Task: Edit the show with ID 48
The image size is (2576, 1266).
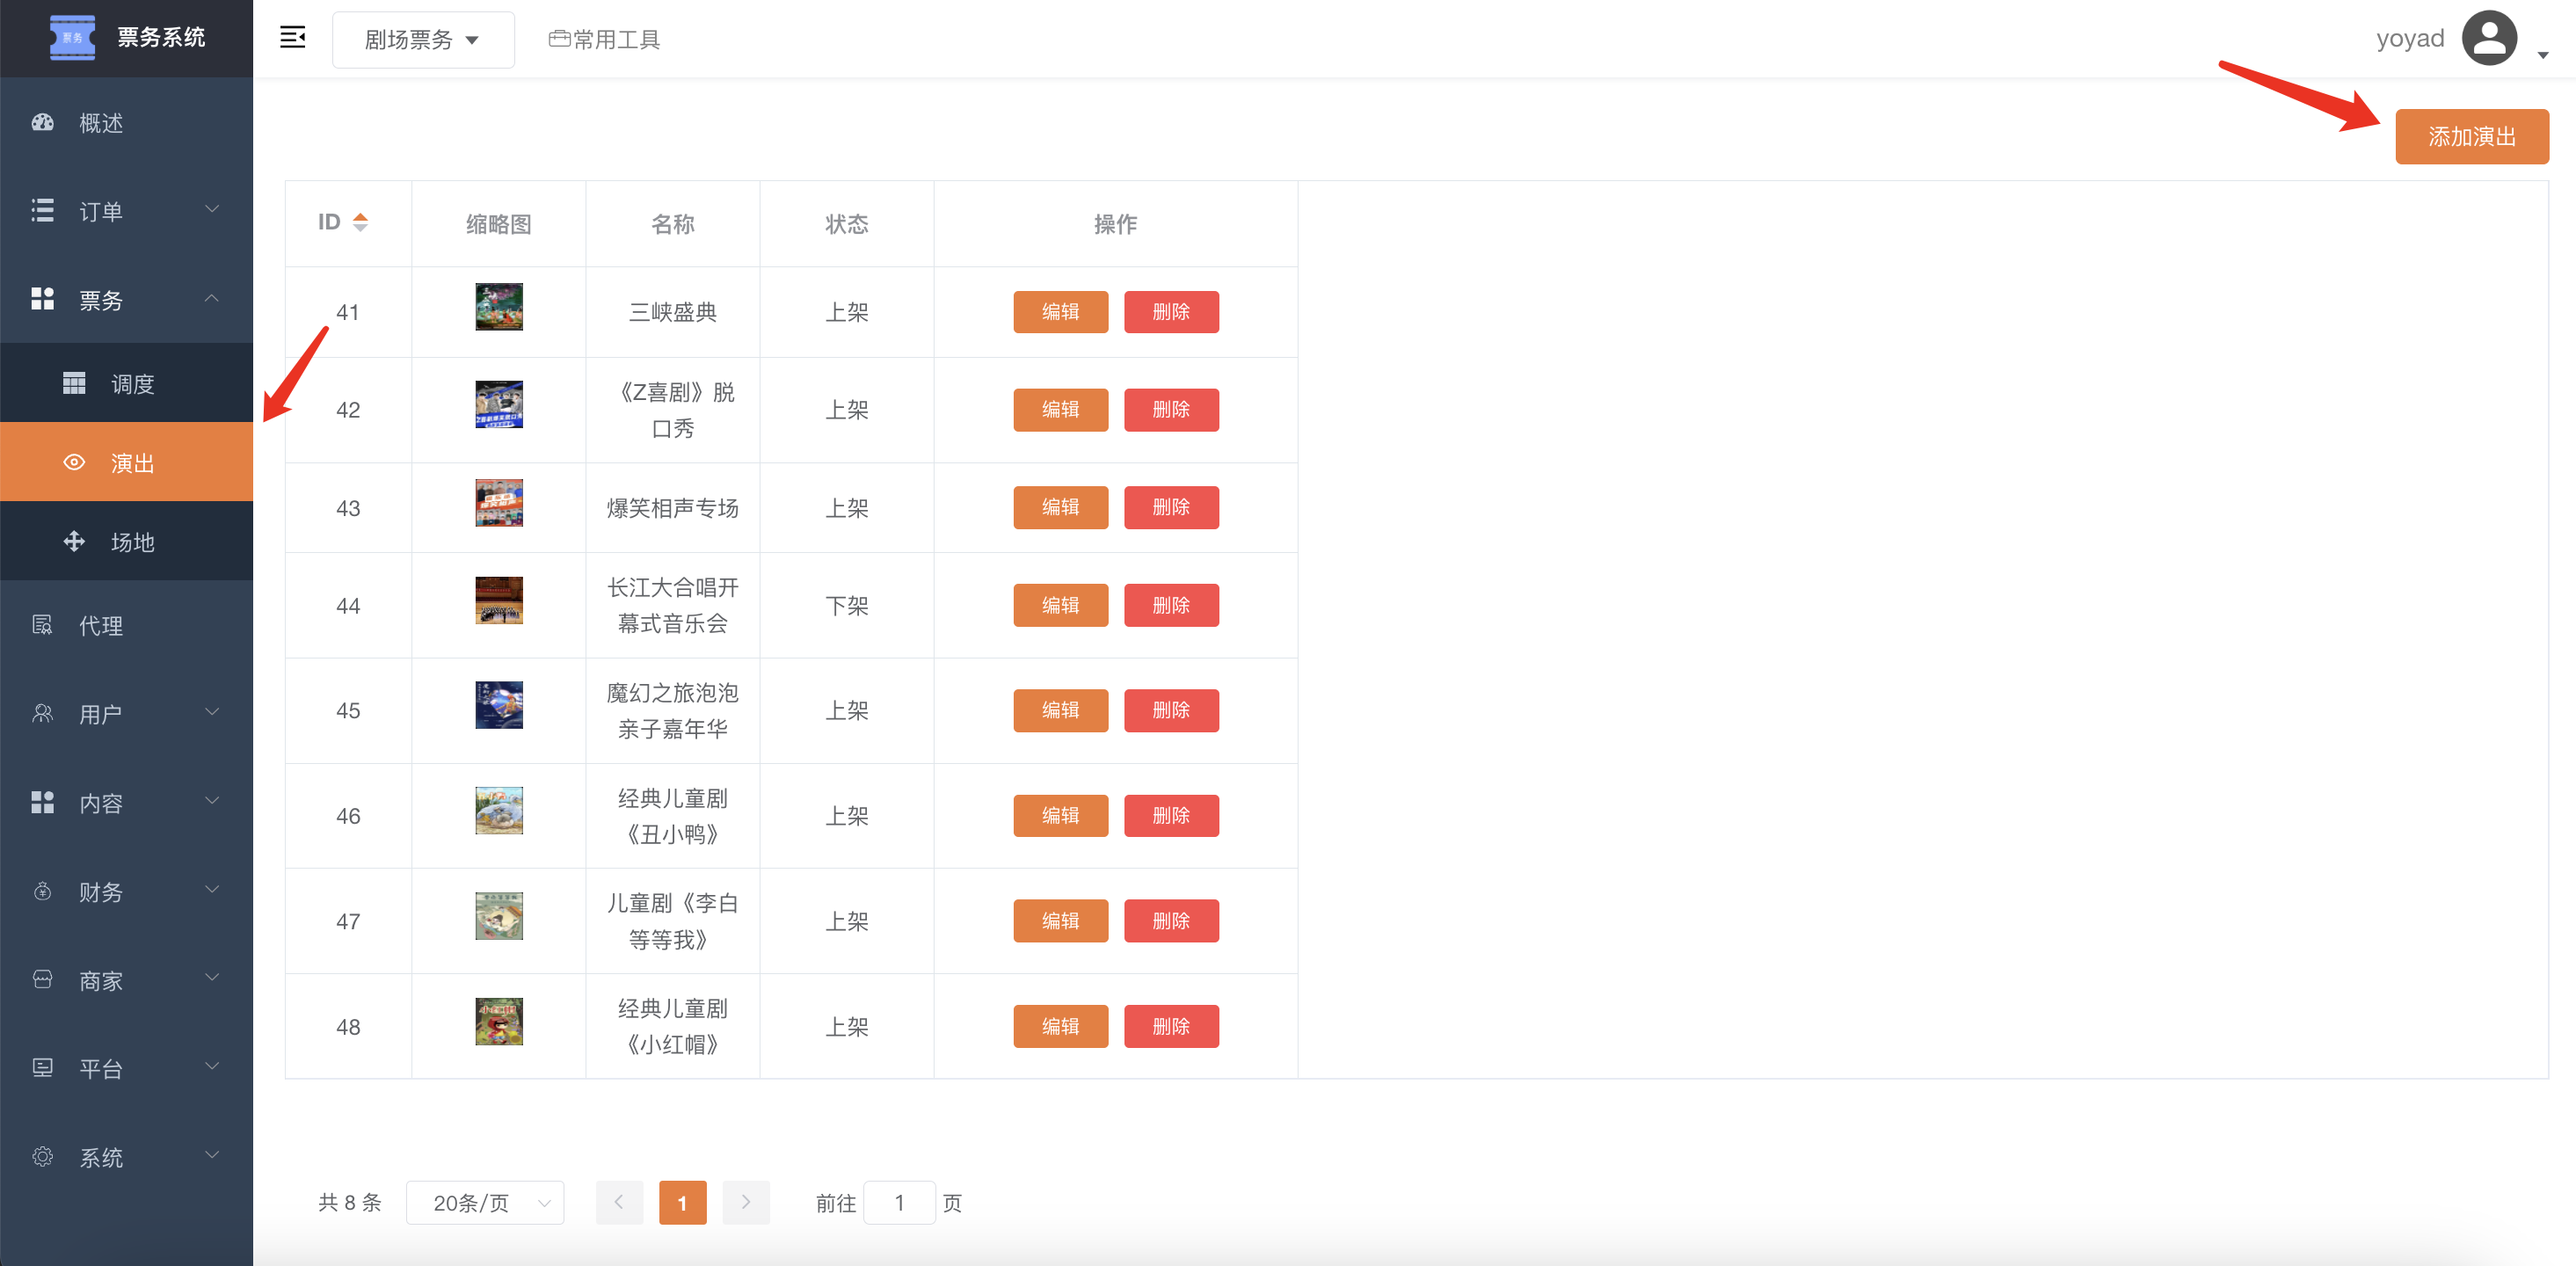Action: point(1061,1027)
